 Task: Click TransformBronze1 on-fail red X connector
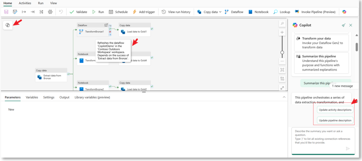(x=110, y=32)
